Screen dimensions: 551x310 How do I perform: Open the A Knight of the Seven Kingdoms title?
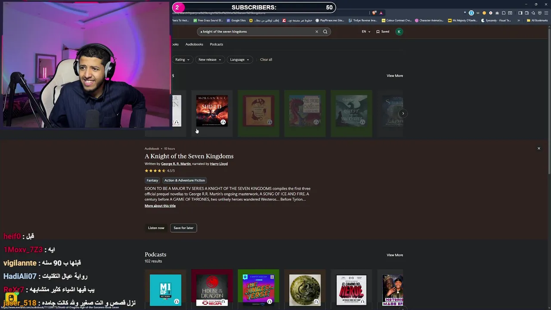pos(189,156)
